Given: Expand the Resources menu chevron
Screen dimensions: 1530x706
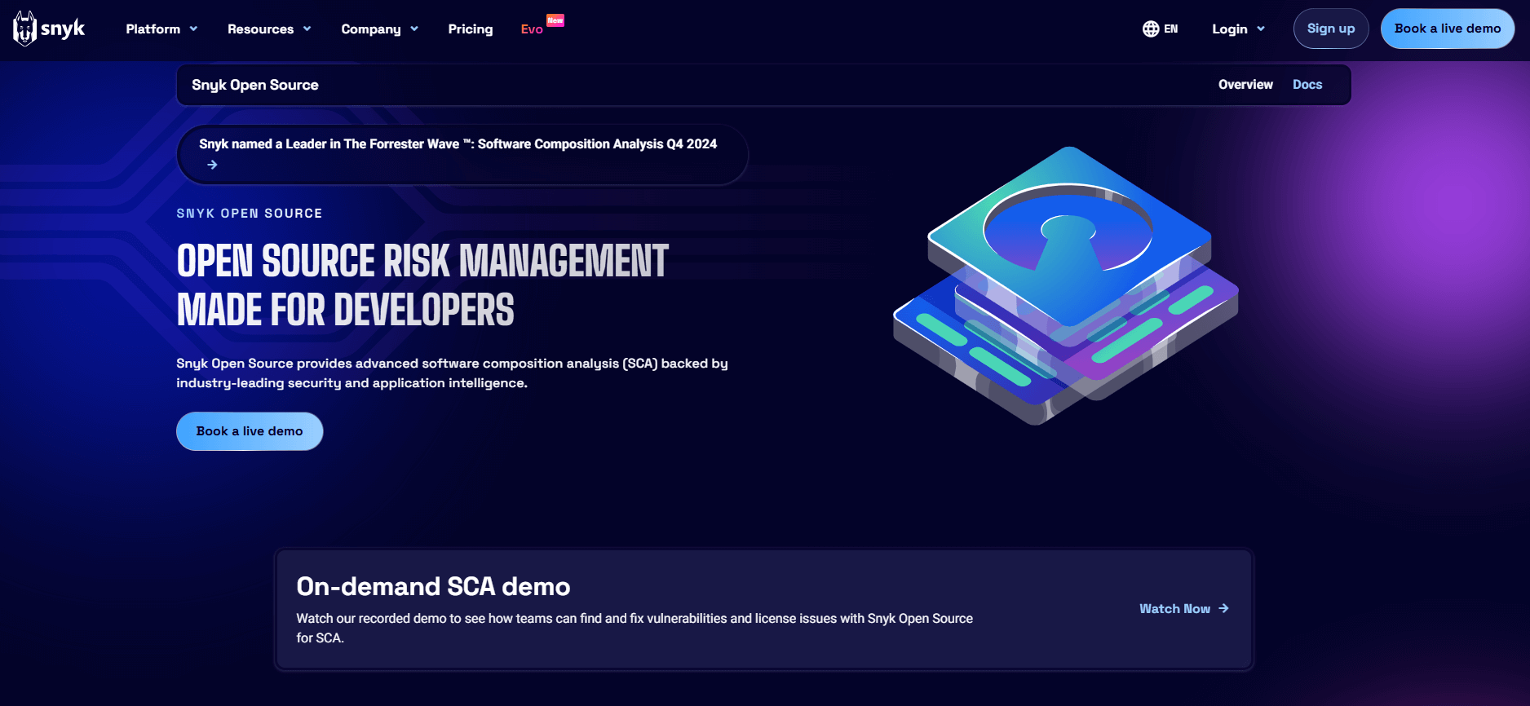Looking at the screenshot, I should pyautogui.click(x=307, y=29).
